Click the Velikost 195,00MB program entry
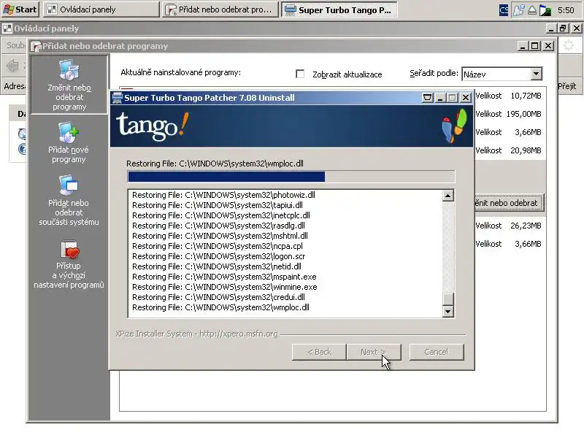The height and width of the screenshot is (438, 584). (508, 114)
